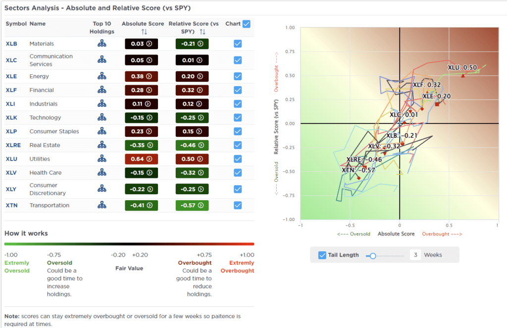The image size is (507, 328).
Task: Click the XLE: 0.20 chart label
Action: (x=437, y=96)
